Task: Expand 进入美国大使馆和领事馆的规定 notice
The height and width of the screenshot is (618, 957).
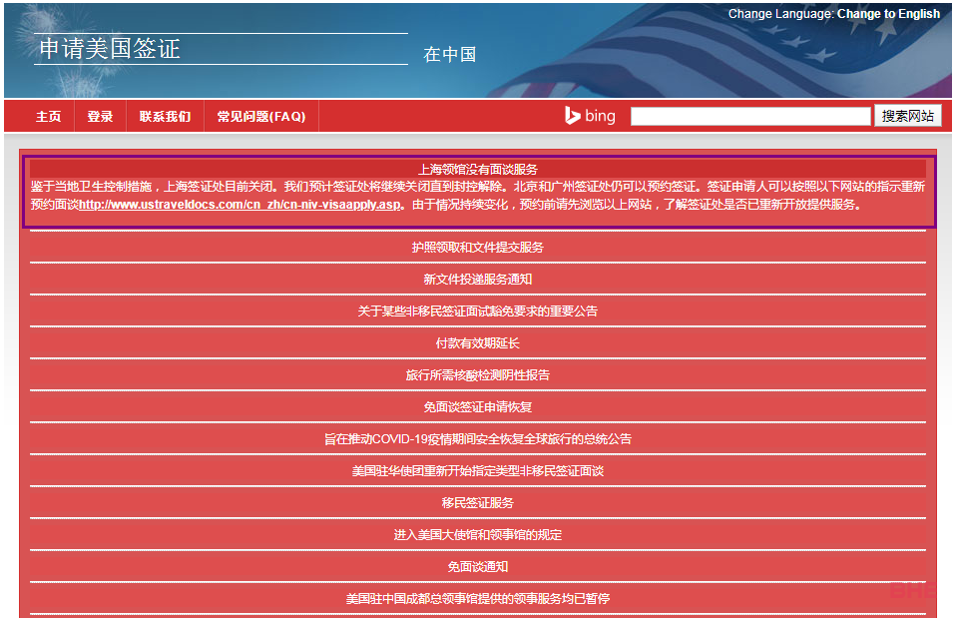Action: click(478, 535)
